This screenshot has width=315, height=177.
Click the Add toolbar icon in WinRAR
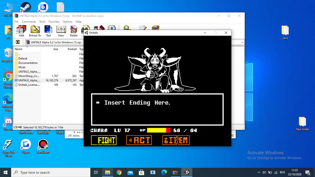point(21,31)
